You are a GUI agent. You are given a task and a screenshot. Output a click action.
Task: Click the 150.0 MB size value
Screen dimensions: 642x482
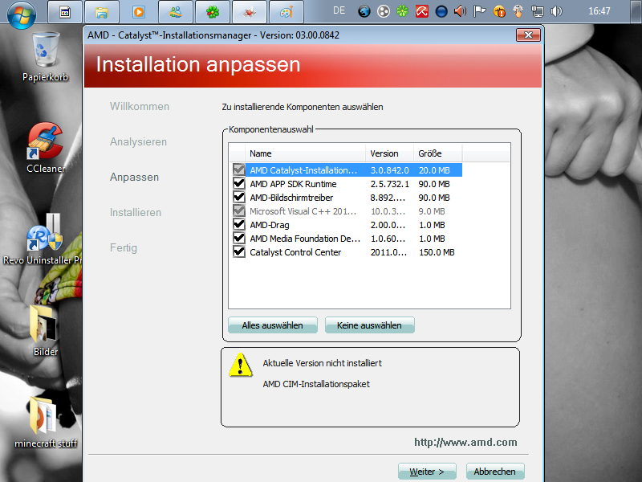[x=437, y=252]
